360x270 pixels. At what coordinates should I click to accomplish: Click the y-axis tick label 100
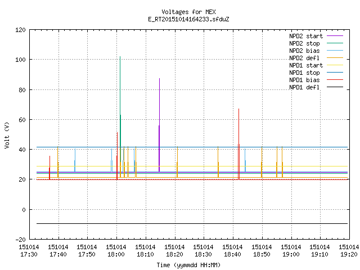[x=20, y=60]
